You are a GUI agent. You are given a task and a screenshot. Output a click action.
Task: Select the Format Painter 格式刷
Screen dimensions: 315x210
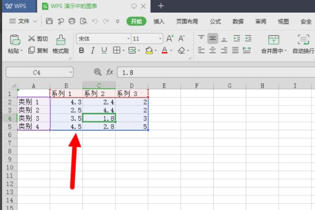[60, 44]
